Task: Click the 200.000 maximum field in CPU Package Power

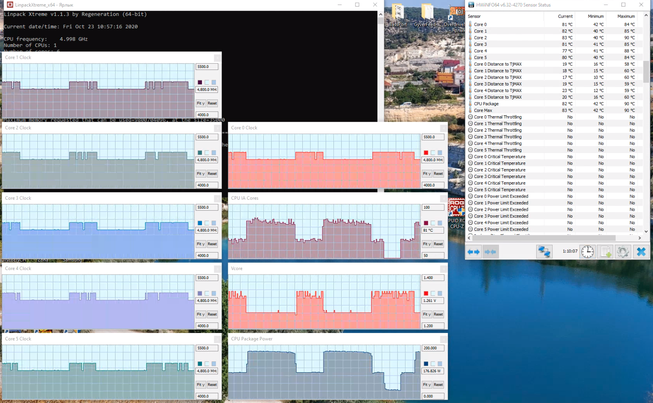Action: click(x=433, y=348)
